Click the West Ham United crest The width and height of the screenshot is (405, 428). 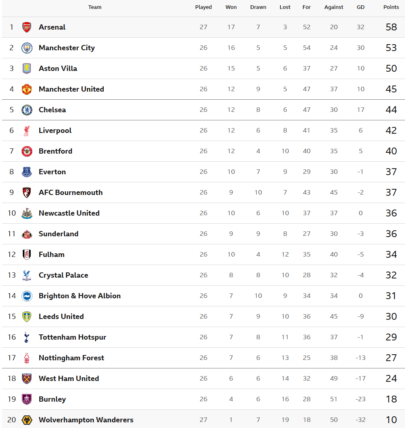[x=27, y=379]
